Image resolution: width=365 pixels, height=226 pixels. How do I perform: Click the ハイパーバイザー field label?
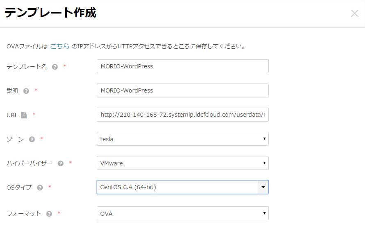point(30,163)
